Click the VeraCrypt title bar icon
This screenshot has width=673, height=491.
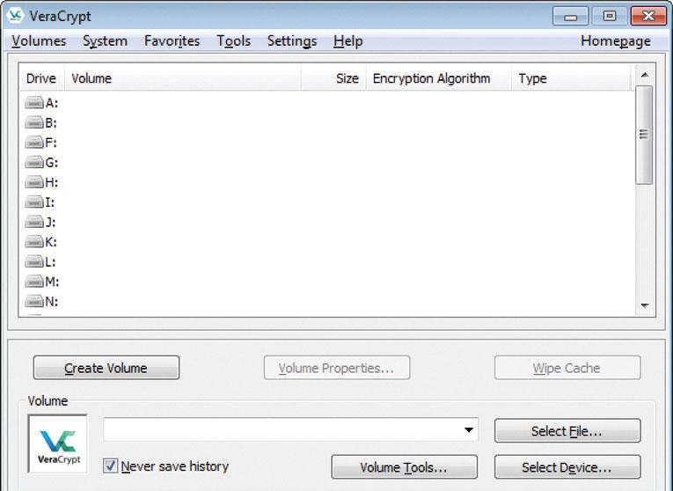[15, 16]
